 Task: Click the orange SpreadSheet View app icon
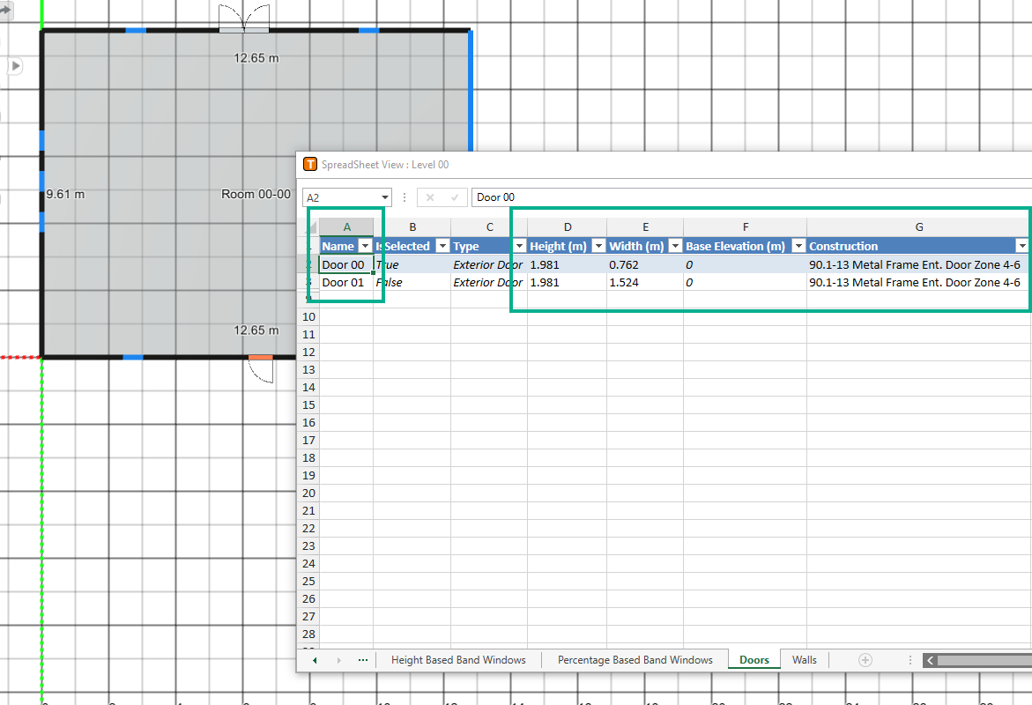coord(310,164)
